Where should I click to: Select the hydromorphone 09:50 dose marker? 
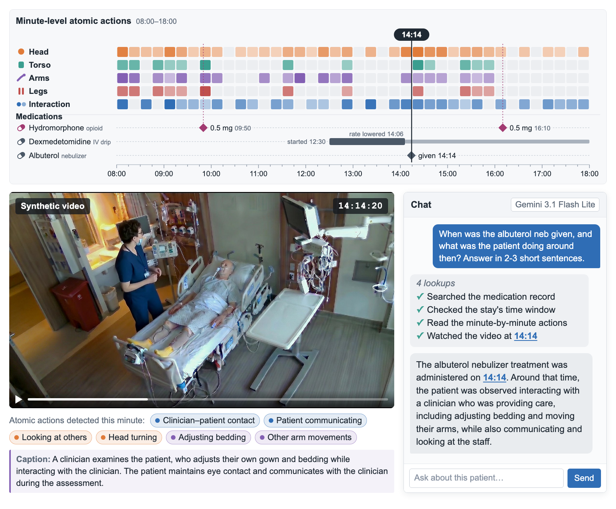coord(203,128)
